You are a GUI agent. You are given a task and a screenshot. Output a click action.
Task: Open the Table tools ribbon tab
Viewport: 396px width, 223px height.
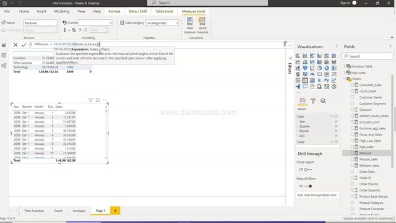tap(164, 11)
